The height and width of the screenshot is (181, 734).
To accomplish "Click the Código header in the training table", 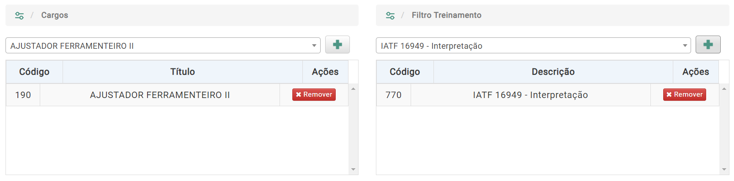I will click(x=405, y=72).
